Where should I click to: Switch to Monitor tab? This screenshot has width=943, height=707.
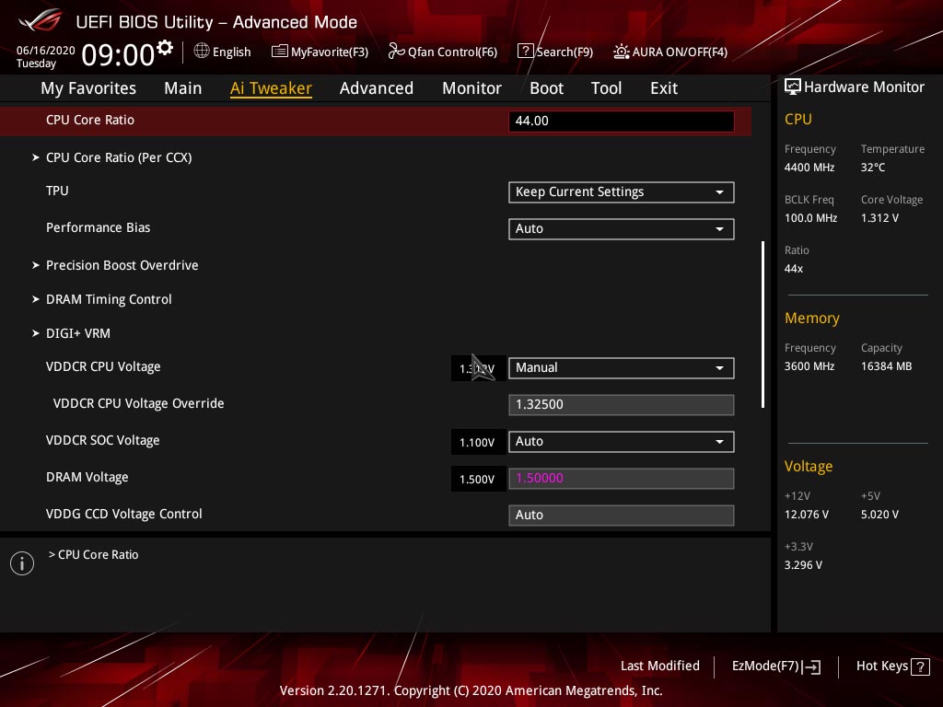click(x=471, y=88)
